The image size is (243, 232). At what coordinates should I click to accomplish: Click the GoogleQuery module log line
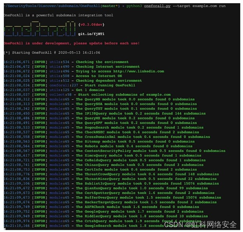click(x=103, y=212)
